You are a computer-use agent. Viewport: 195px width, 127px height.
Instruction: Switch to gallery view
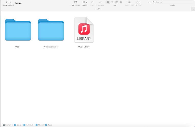(x=121, y=2)
